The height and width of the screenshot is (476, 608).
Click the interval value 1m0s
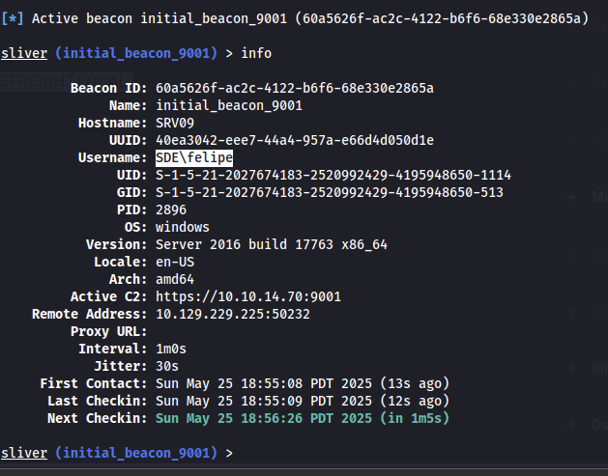[171, 349]
